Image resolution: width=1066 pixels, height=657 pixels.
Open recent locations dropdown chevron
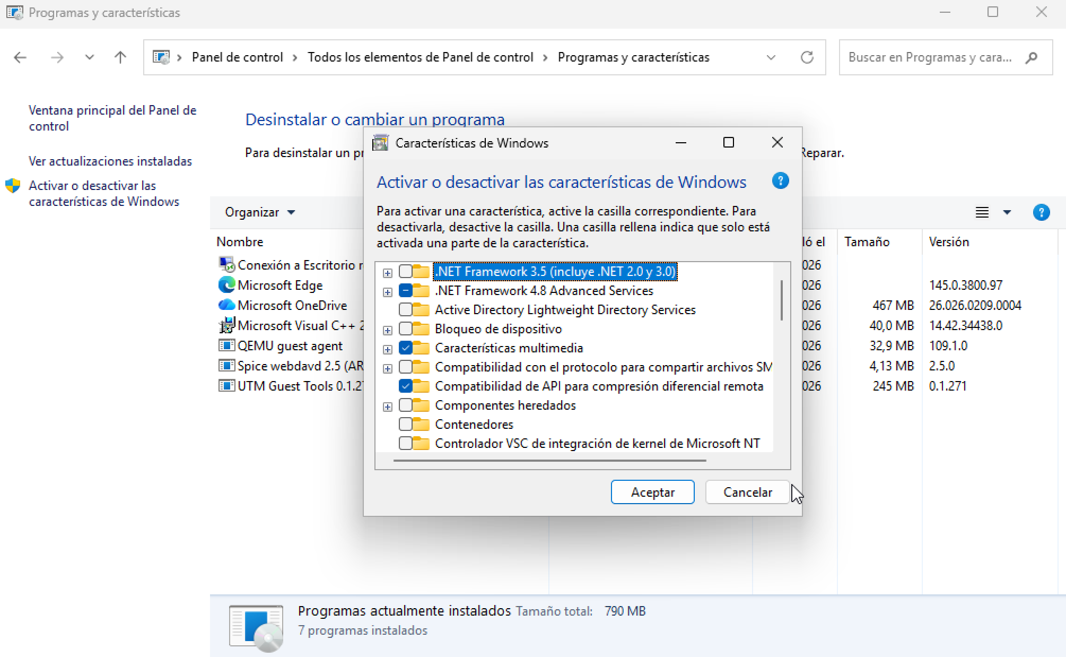(89, 57)
